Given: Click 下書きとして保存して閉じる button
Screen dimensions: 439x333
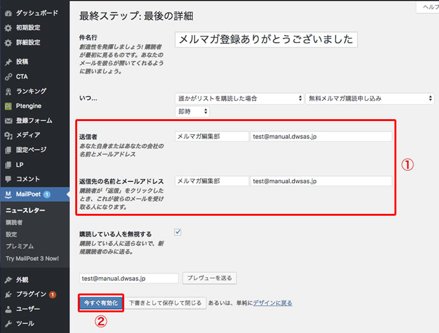Looking at the screenshot, I should [166, 303].
